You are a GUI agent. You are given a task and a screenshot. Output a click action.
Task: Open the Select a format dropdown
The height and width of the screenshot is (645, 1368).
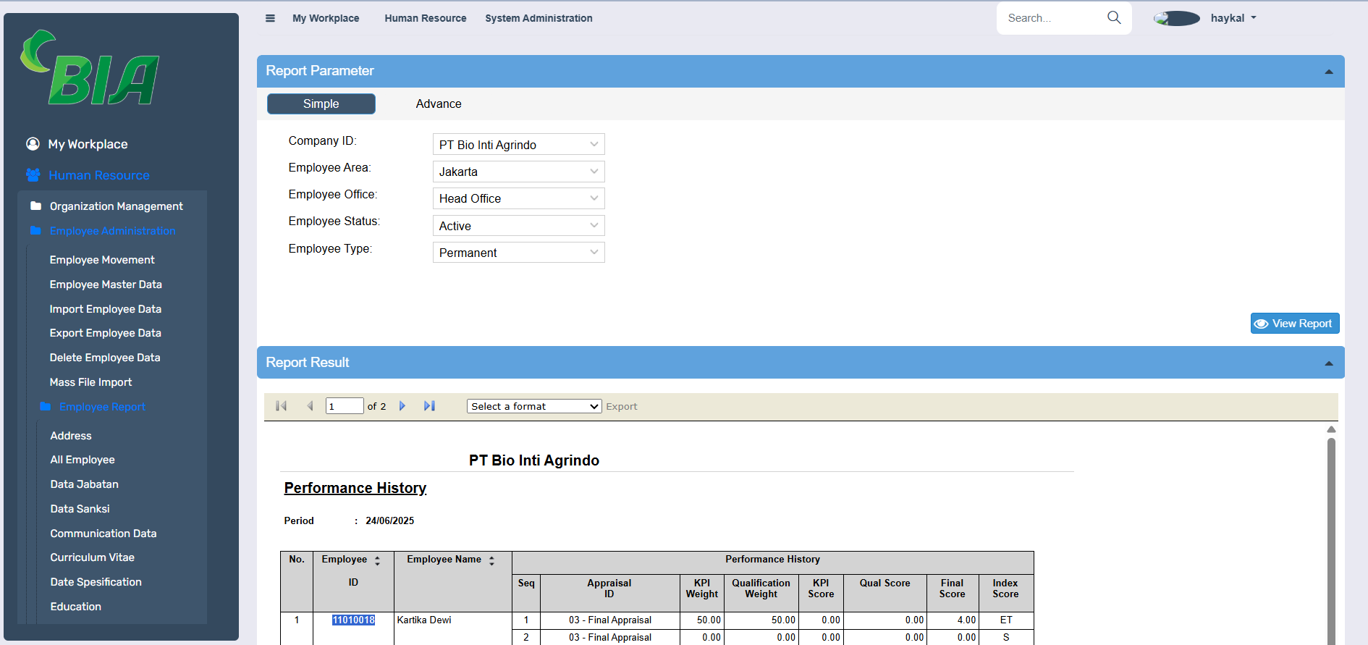click(x=534, y=406)
